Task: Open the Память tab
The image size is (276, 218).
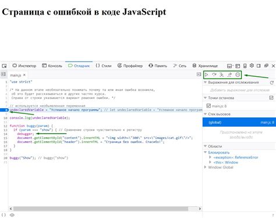Action: pos(158,66)
